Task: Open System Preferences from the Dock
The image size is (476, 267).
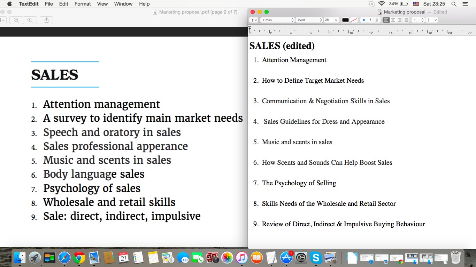Action: click(x=301, y=258)
